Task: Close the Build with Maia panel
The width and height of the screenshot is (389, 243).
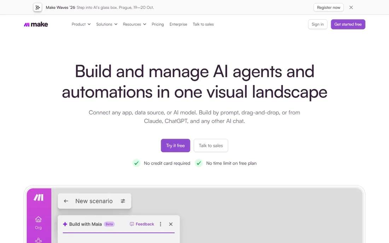Action: [171, 224]
